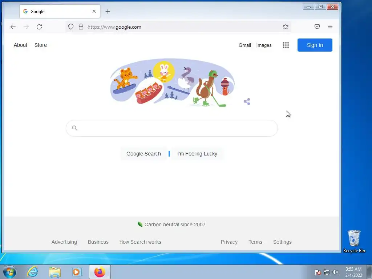Open the Action Center flag icon
Viewport: 372px width, 279px height.
click(318, 272)
